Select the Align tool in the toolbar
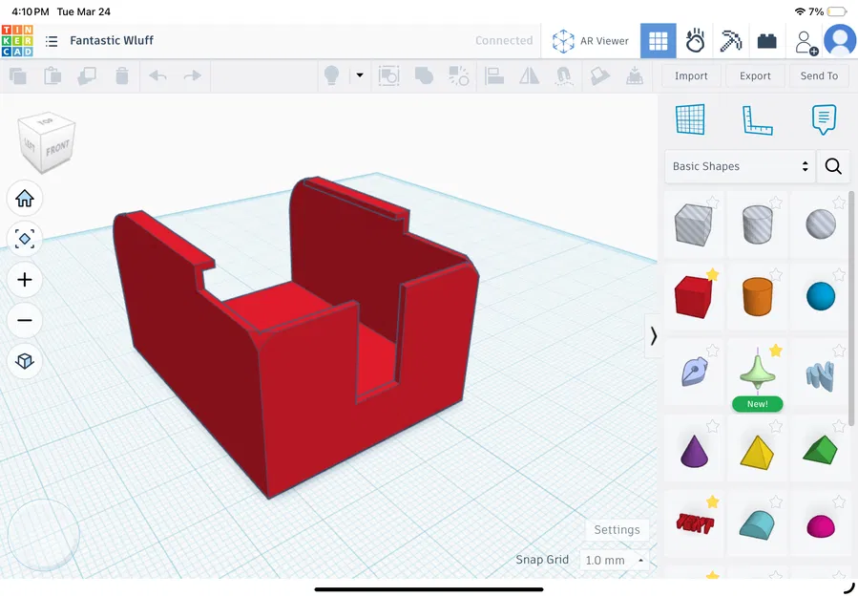 coord(495,75)
